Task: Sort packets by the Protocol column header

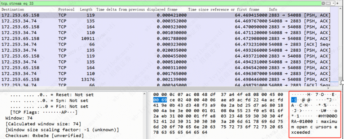Action: click(x=66, y=10)
